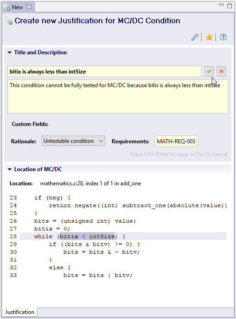Select the Justification bottom tab
This screenshot has height=319, width=236.
(x=20, y=312)
